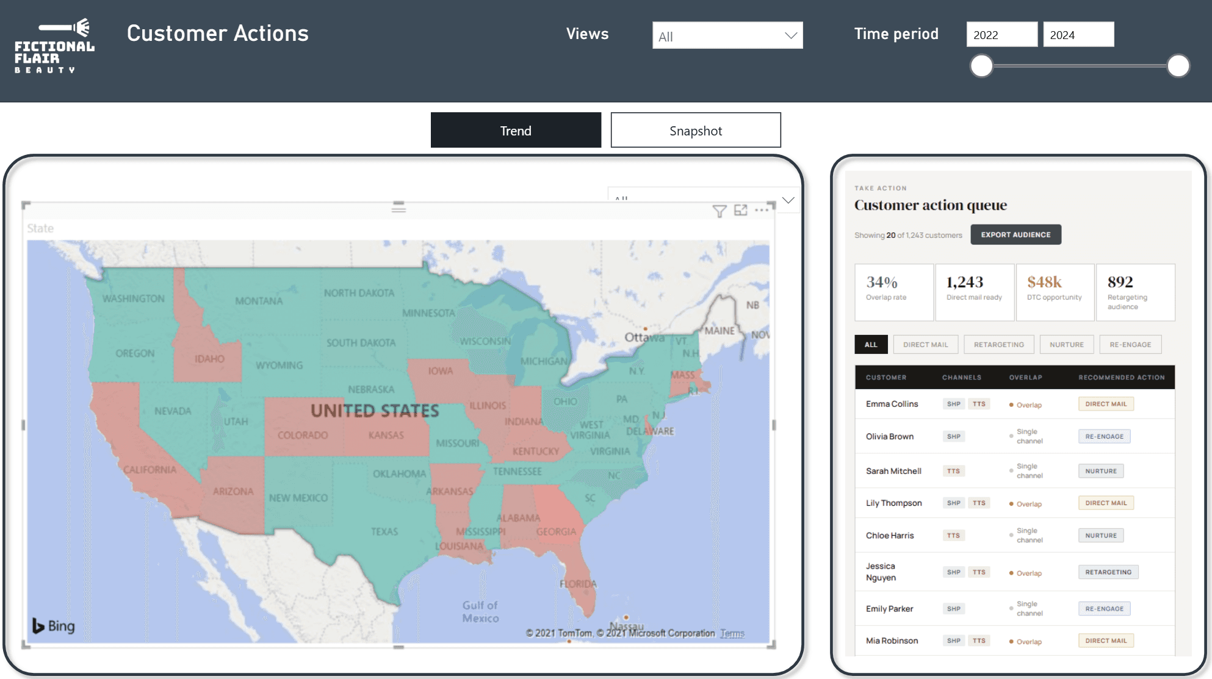Click the filter icon on the map visual
Viewport: 1212px width, 679px height.
point(719,211)
